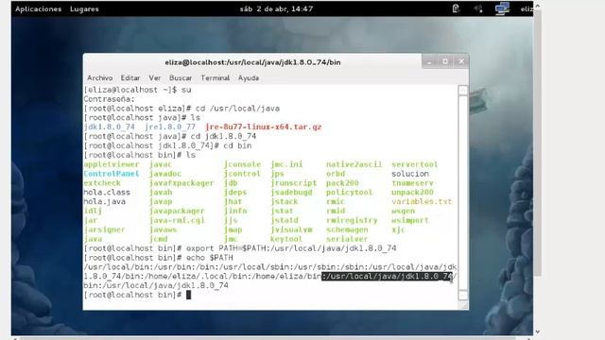Open the Buscar menu in terminal

click(181, 77)
